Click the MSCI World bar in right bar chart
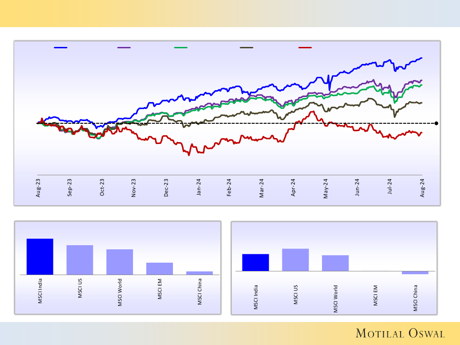Viewport: 460px width, 345px height. [335, 263]
